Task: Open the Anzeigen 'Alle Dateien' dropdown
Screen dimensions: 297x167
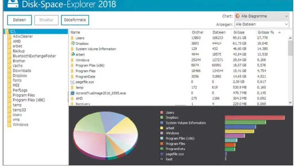Action: tap(262, 24)
